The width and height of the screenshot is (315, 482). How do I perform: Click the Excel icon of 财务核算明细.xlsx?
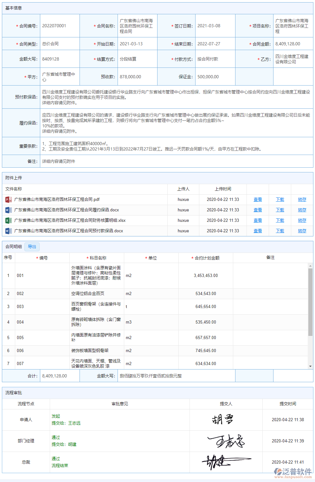9,221
